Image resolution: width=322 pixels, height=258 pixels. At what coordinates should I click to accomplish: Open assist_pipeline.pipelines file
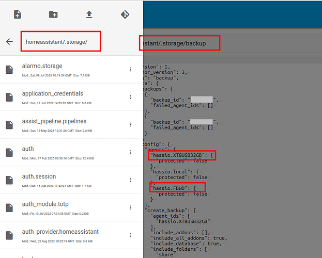[x=71, y=125]
